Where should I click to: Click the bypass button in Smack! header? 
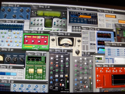click(69, 34)
